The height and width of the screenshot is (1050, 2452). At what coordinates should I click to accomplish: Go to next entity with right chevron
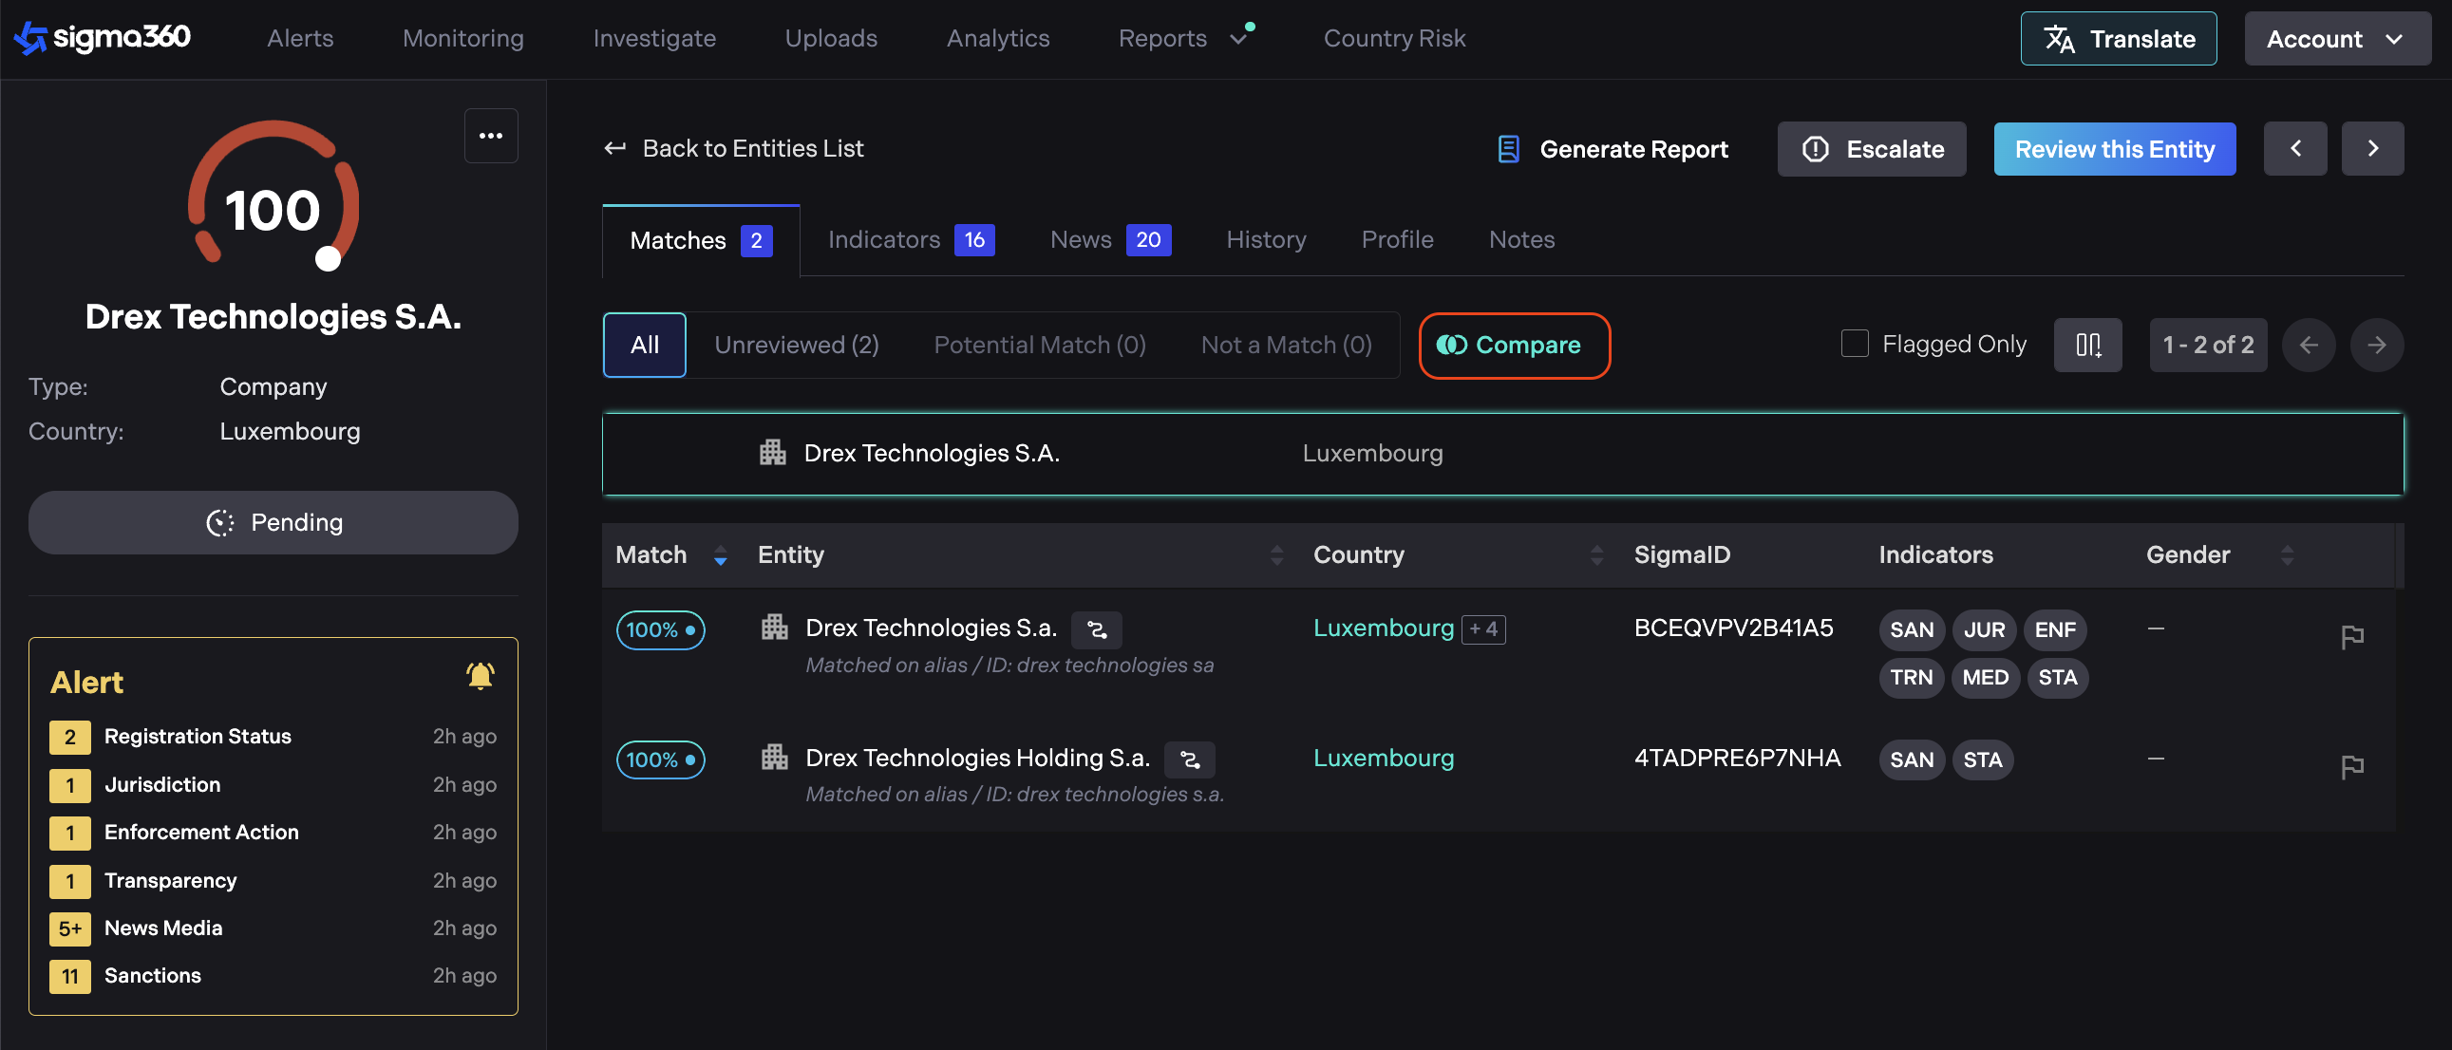[x=2371, y=148]
